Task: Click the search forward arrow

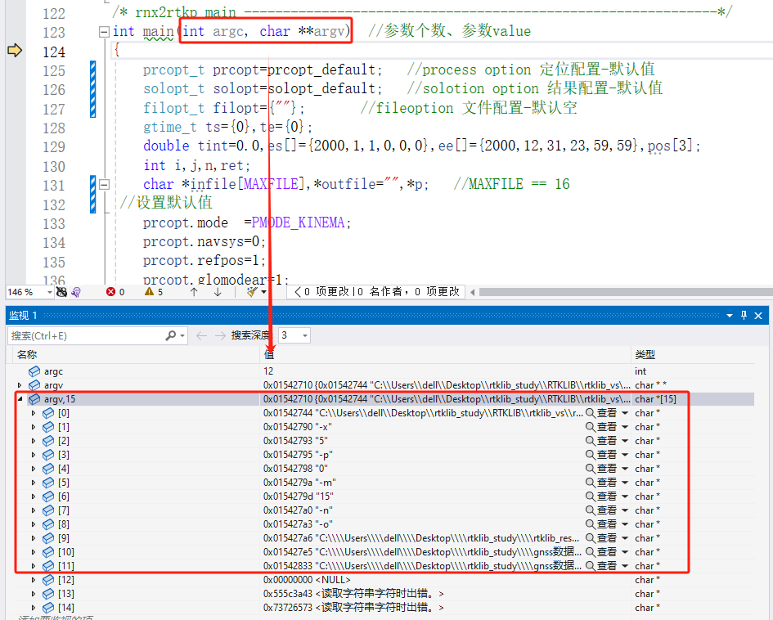Action: 220,335
